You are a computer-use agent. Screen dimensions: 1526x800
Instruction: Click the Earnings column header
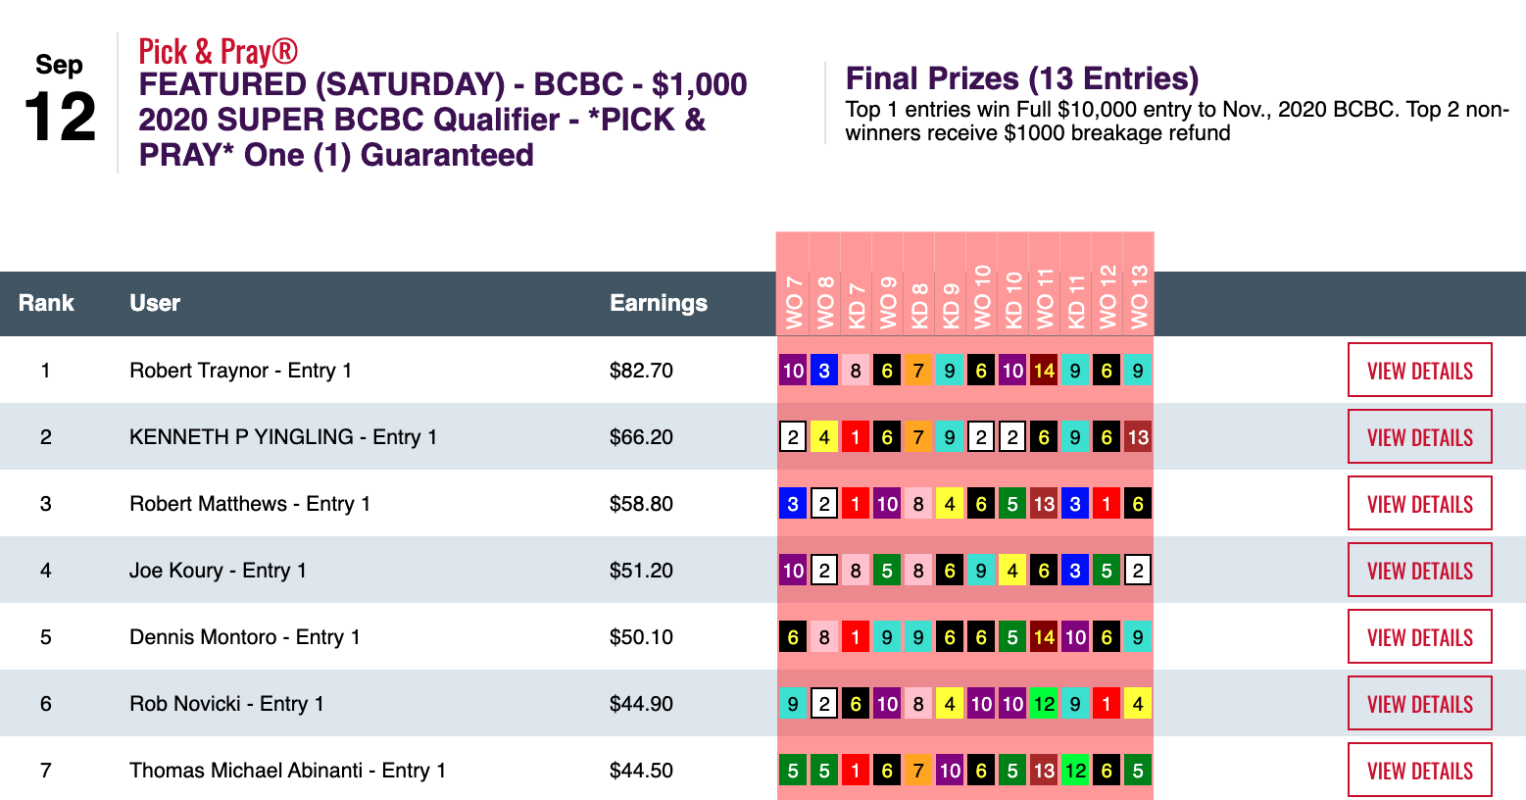pyautogui.click(x=658, y=303)
